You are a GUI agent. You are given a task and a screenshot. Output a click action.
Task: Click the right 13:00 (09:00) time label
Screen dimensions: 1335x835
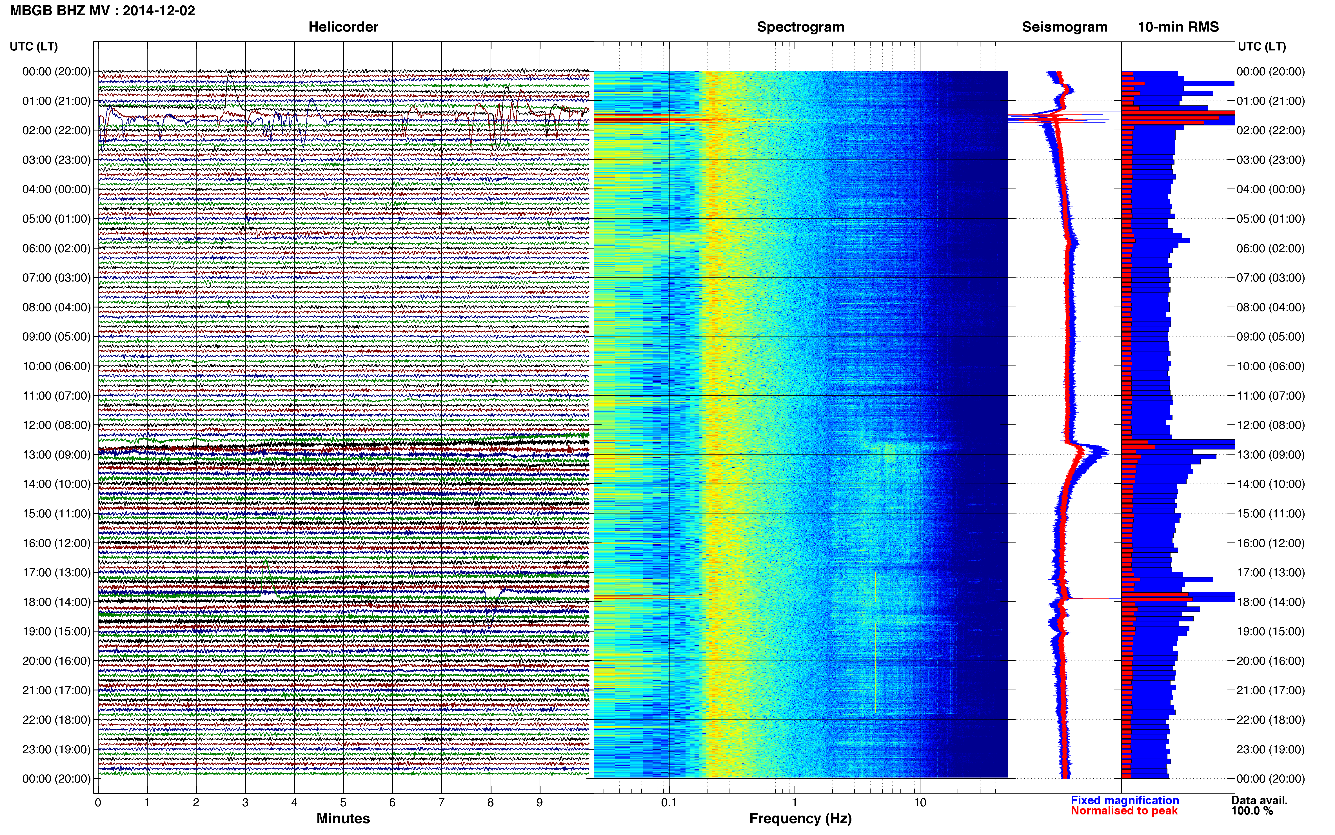click(x=1271, y=455)
